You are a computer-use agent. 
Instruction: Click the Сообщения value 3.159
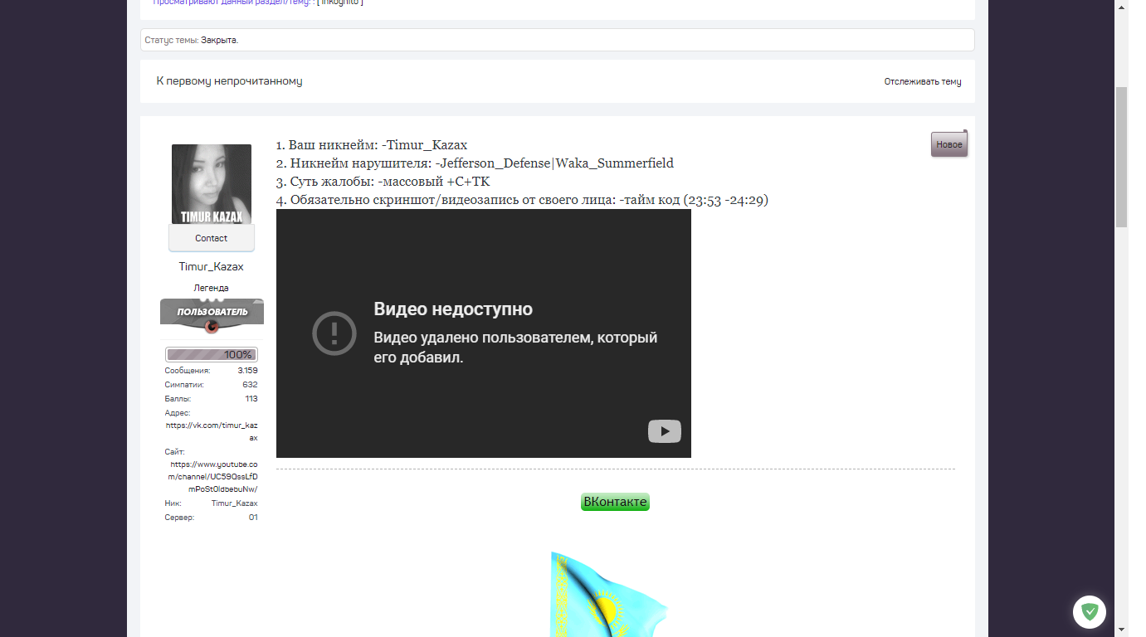[x=247, y=371]
